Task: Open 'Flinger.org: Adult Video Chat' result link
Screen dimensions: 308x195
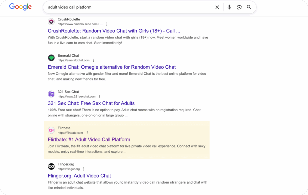Action: (79, 175)
